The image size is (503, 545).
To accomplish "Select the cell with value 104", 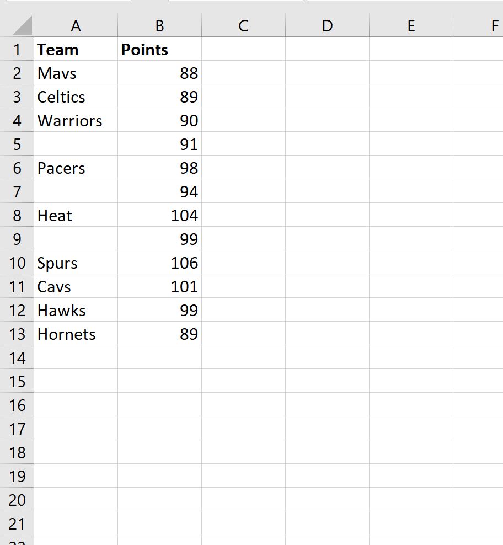I will 159,215.
